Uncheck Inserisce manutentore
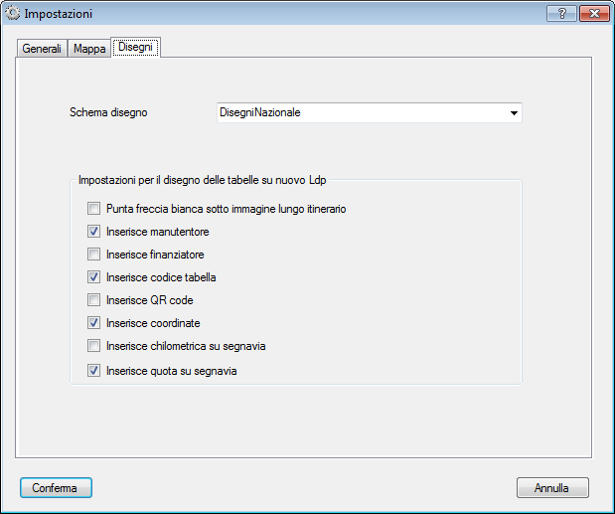Image resolution: width=615 pixels, height=514 pixels. coord(93,232)
